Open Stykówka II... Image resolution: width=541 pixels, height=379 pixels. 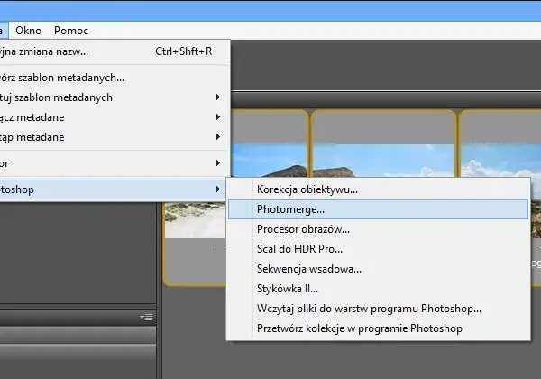[378, 289]
